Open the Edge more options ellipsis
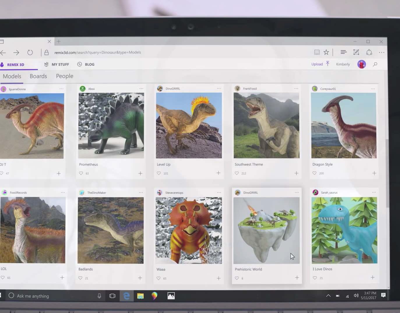400x313 pixels. pos(382,52)
